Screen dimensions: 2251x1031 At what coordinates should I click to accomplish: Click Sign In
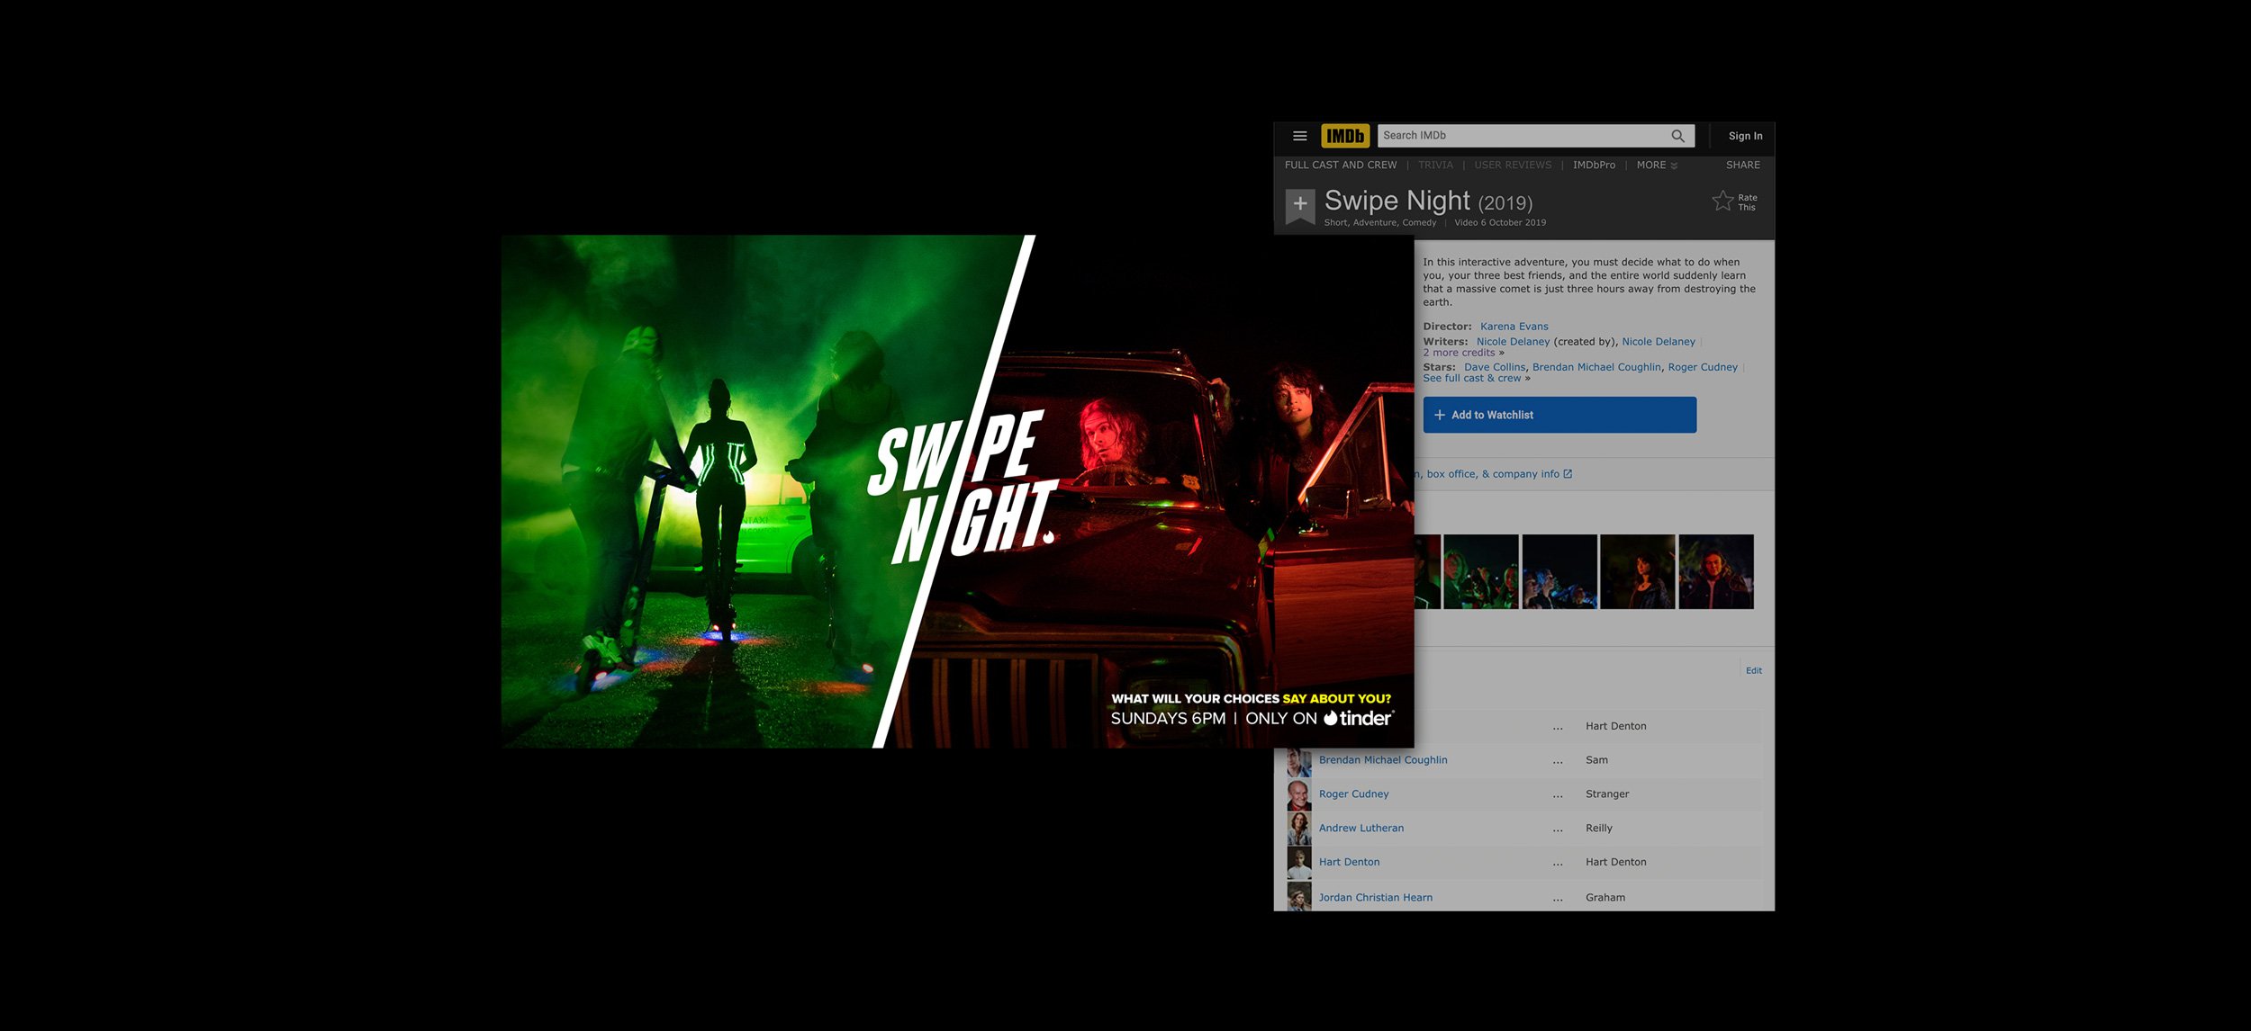(x=1745, y=136)
